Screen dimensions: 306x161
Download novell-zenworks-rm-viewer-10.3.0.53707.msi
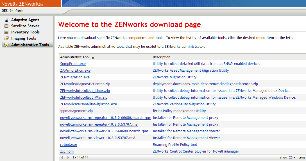point(98,138)
